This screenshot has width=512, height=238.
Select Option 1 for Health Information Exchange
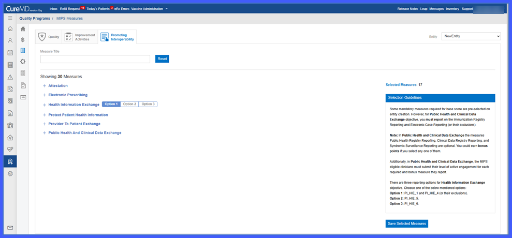click(x=111, y=104)
